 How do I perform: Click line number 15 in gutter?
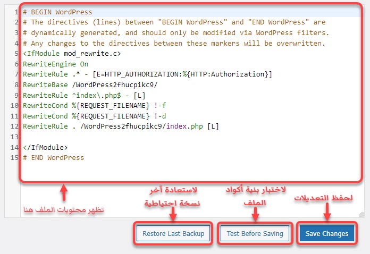[14, 157]
